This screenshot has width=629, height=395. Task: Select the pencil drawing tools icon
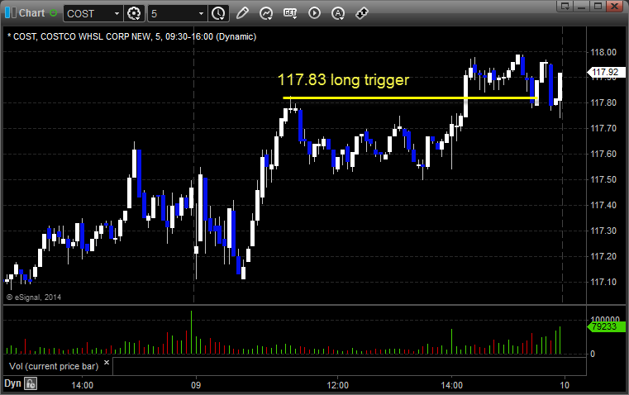tap(242, 13)
